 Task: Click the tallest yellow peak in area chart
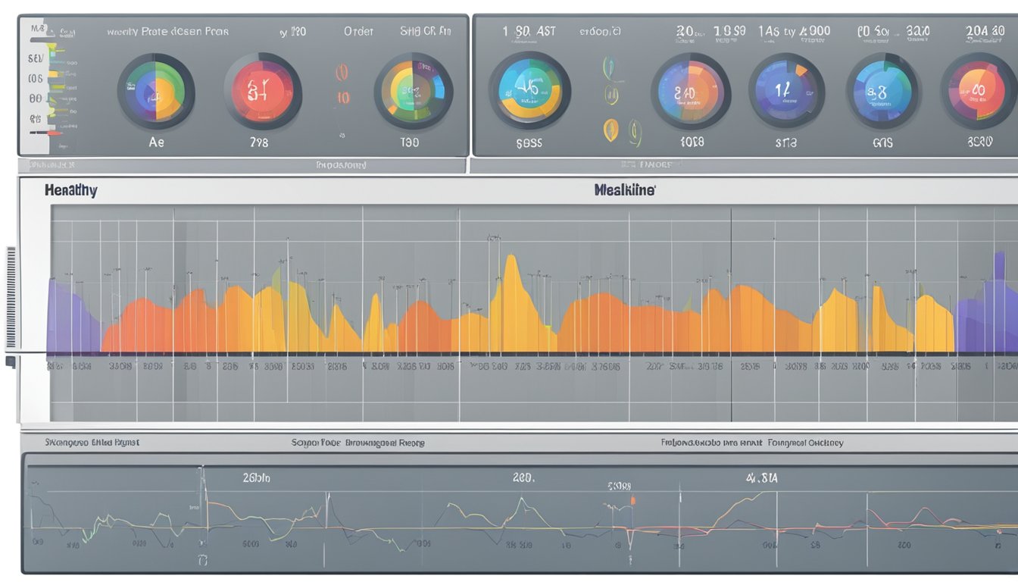(511, 263)
